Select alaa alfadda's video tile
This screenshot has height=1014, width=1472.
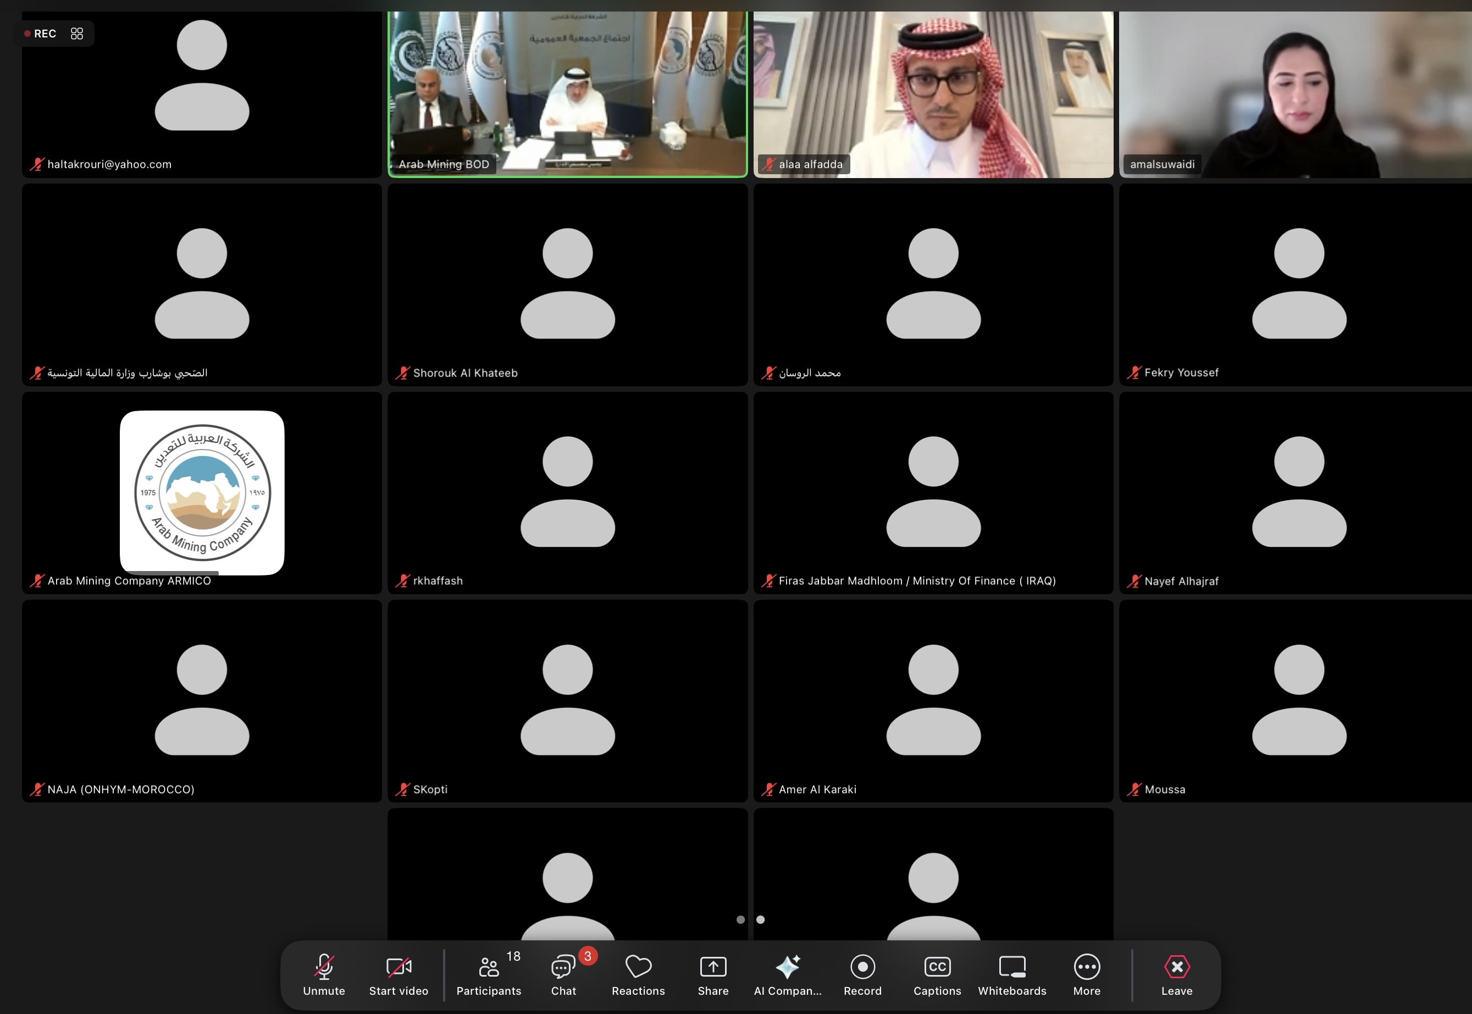[x=933, y=94]
